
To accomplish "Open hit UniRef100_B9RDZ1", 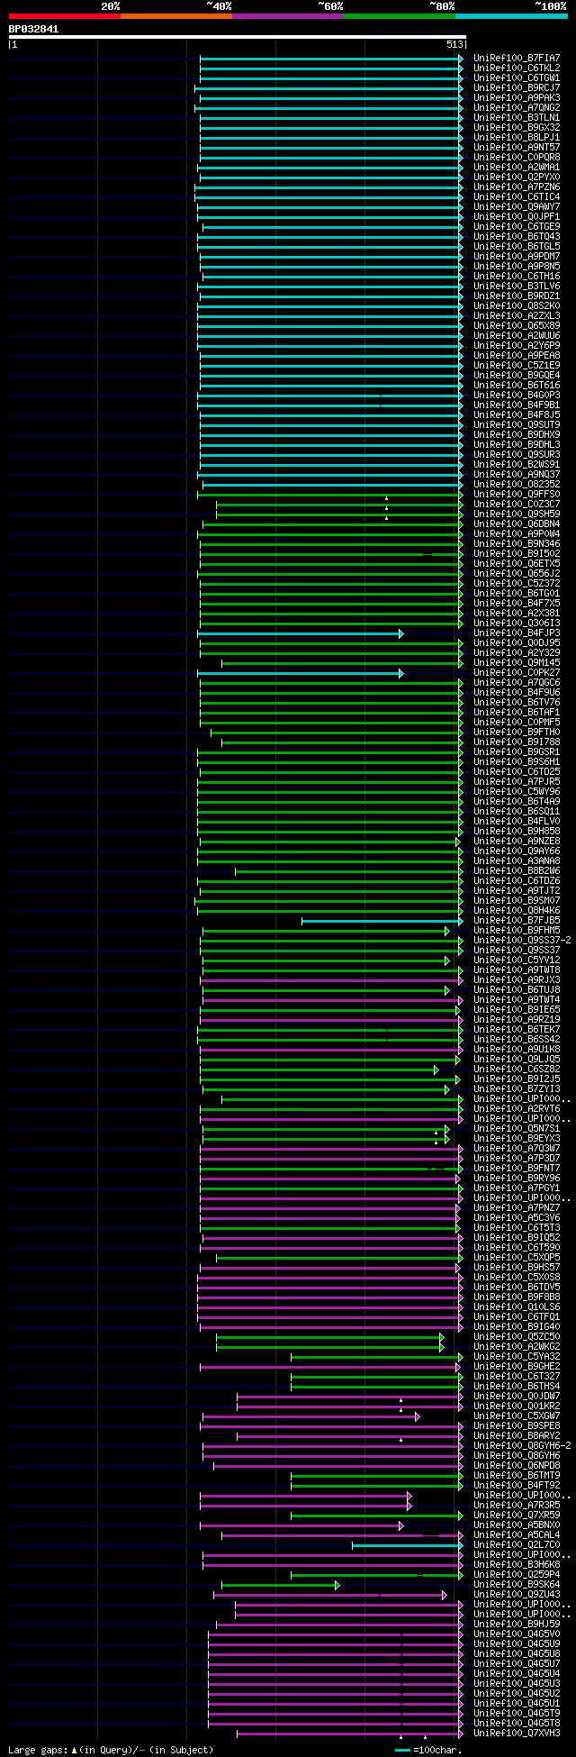I will (517, 296).
